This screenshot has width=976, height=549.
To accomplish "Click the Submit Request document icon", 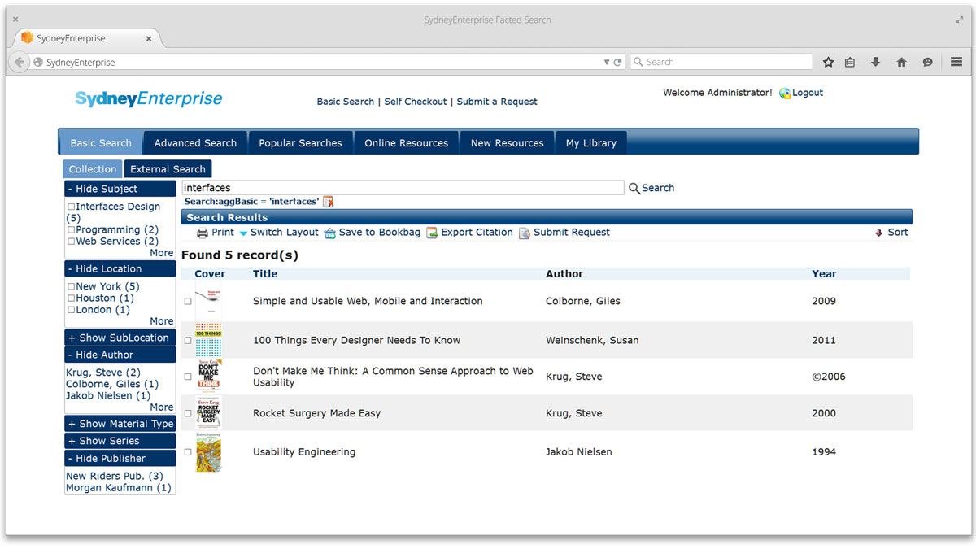I will (525, 233).
